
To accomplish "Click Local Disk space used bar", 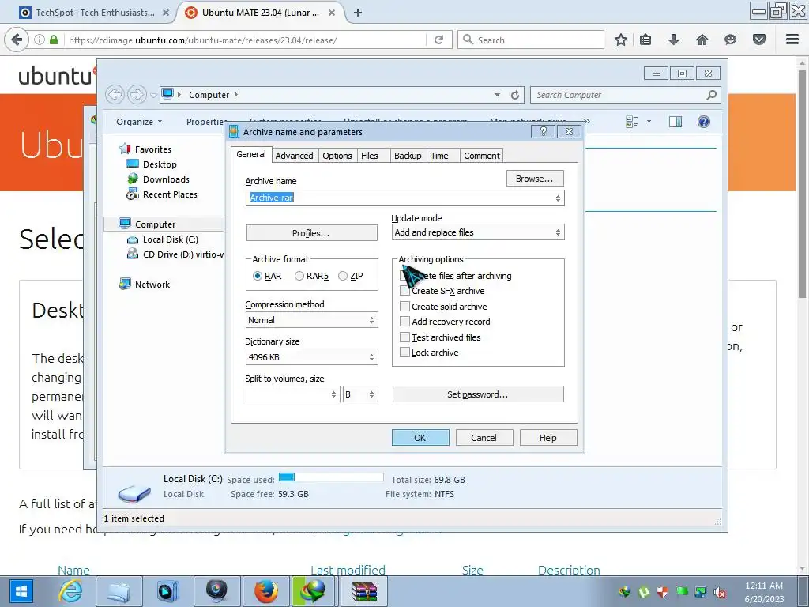I will point(331,477).
